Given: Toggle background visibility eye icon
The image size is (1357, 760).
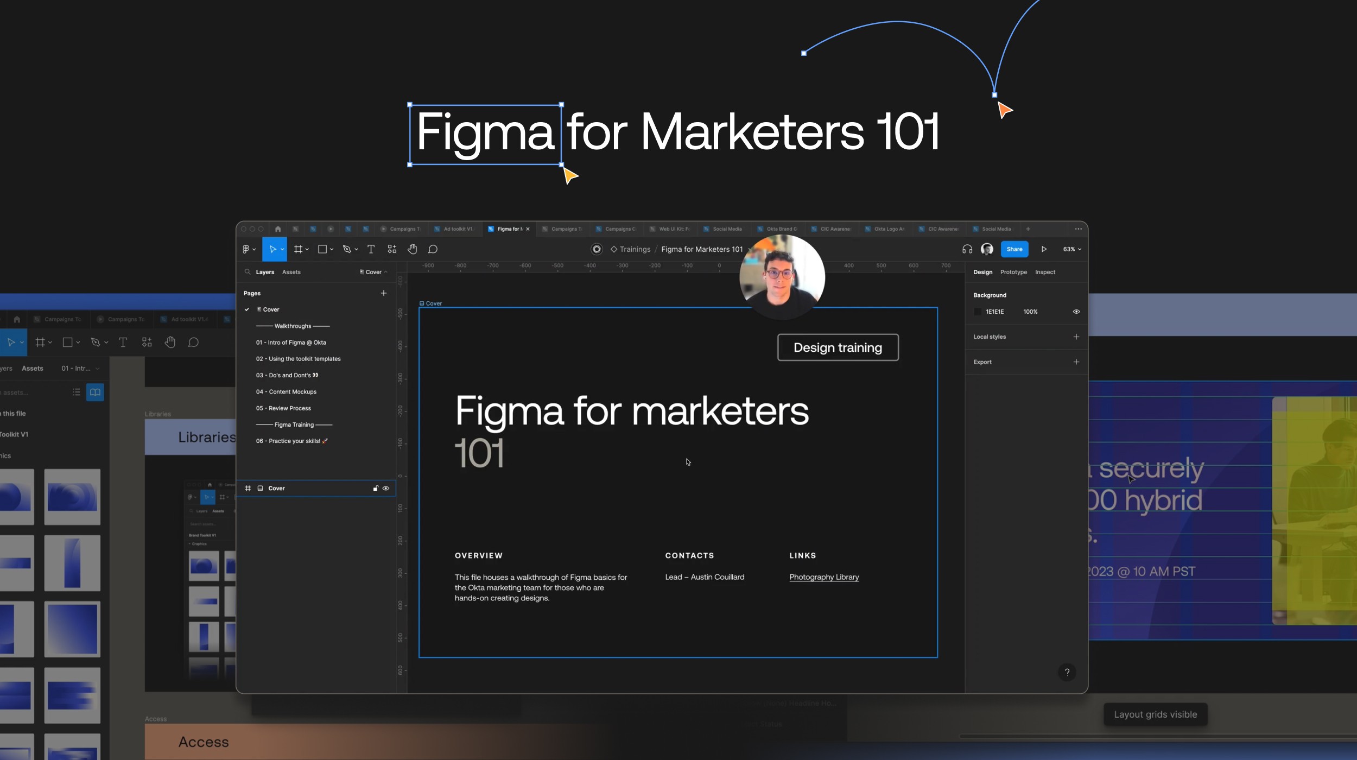Looking at the screenshot, I should 1076,312.
